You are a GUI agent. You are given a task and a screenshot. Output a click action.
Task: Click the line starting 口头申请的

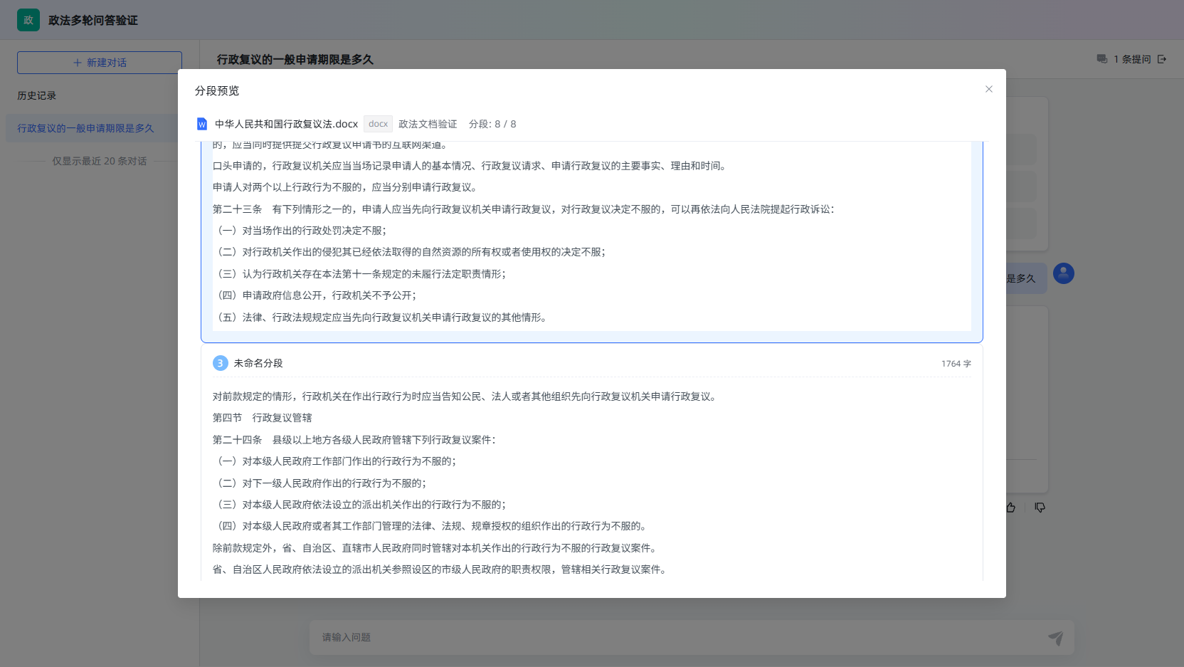[470, 166]
